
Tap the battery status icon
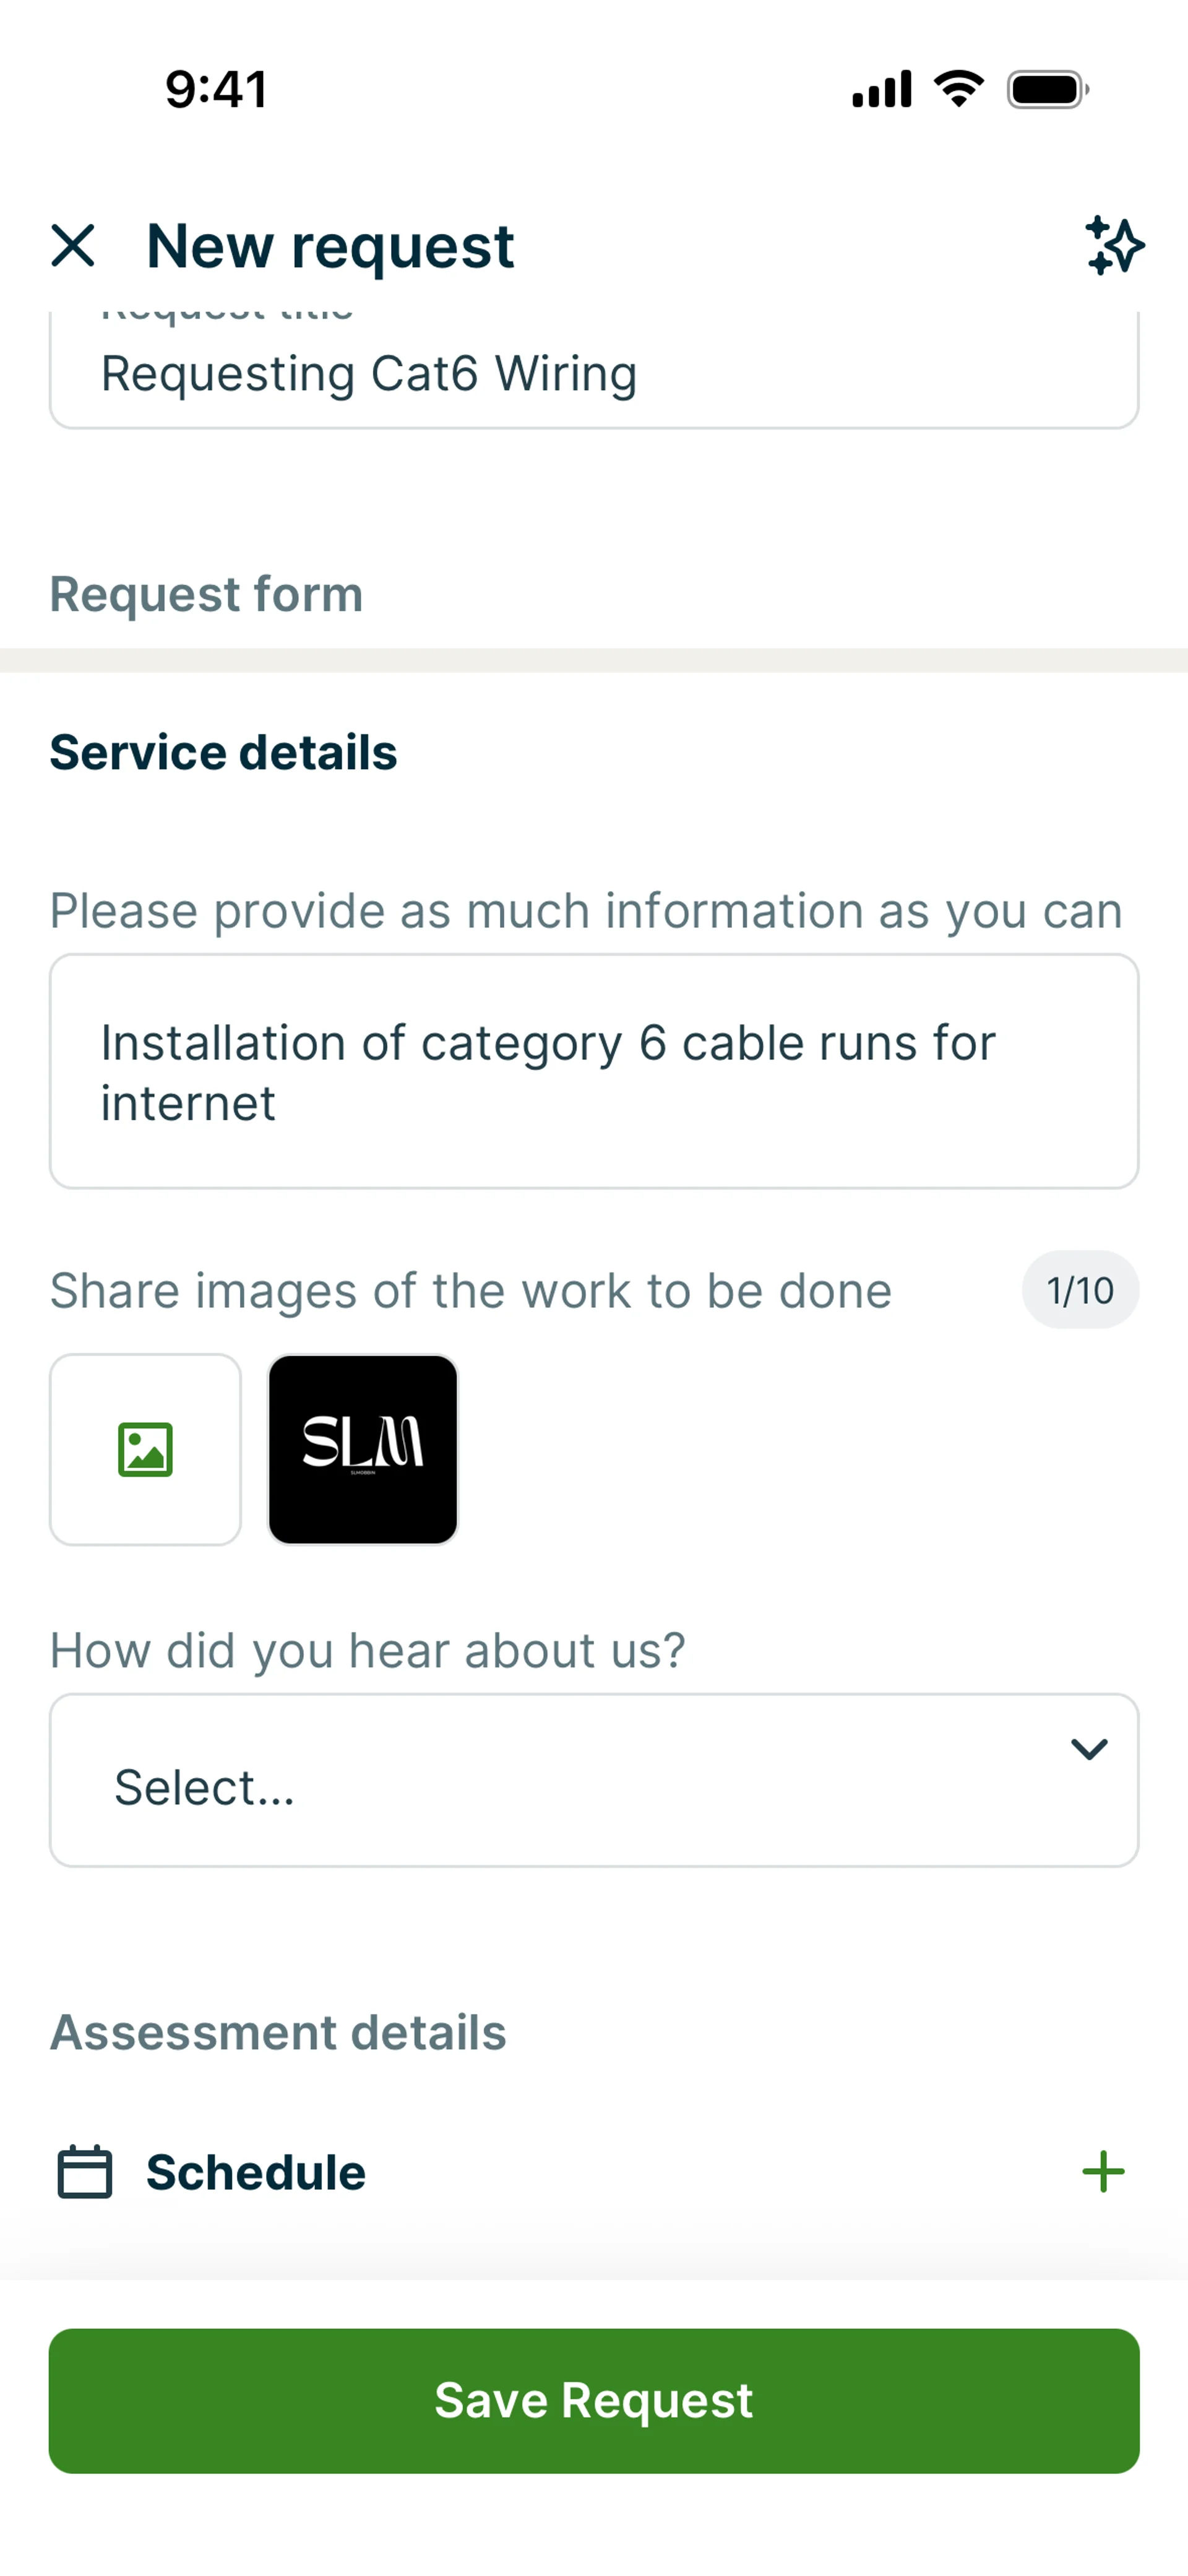pos(1047,90)
